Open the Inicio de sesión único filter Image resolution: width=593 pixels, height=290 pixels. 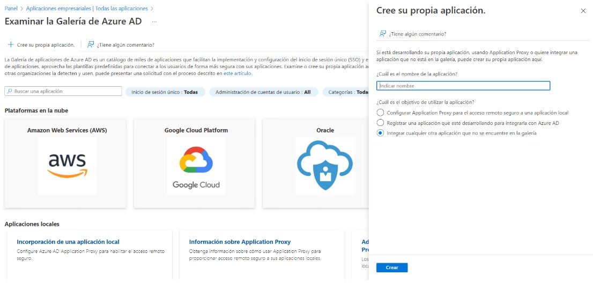[165, 92]
